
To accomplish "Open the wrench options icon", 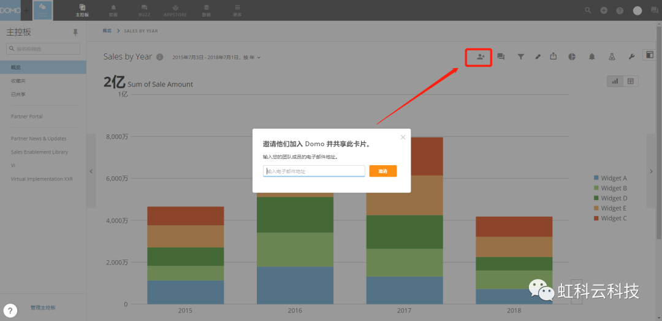I will click(x=631, y=56).
